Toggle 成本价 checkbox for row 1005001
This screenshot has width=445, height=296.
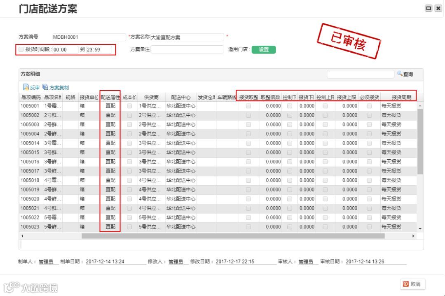point(129,106)
